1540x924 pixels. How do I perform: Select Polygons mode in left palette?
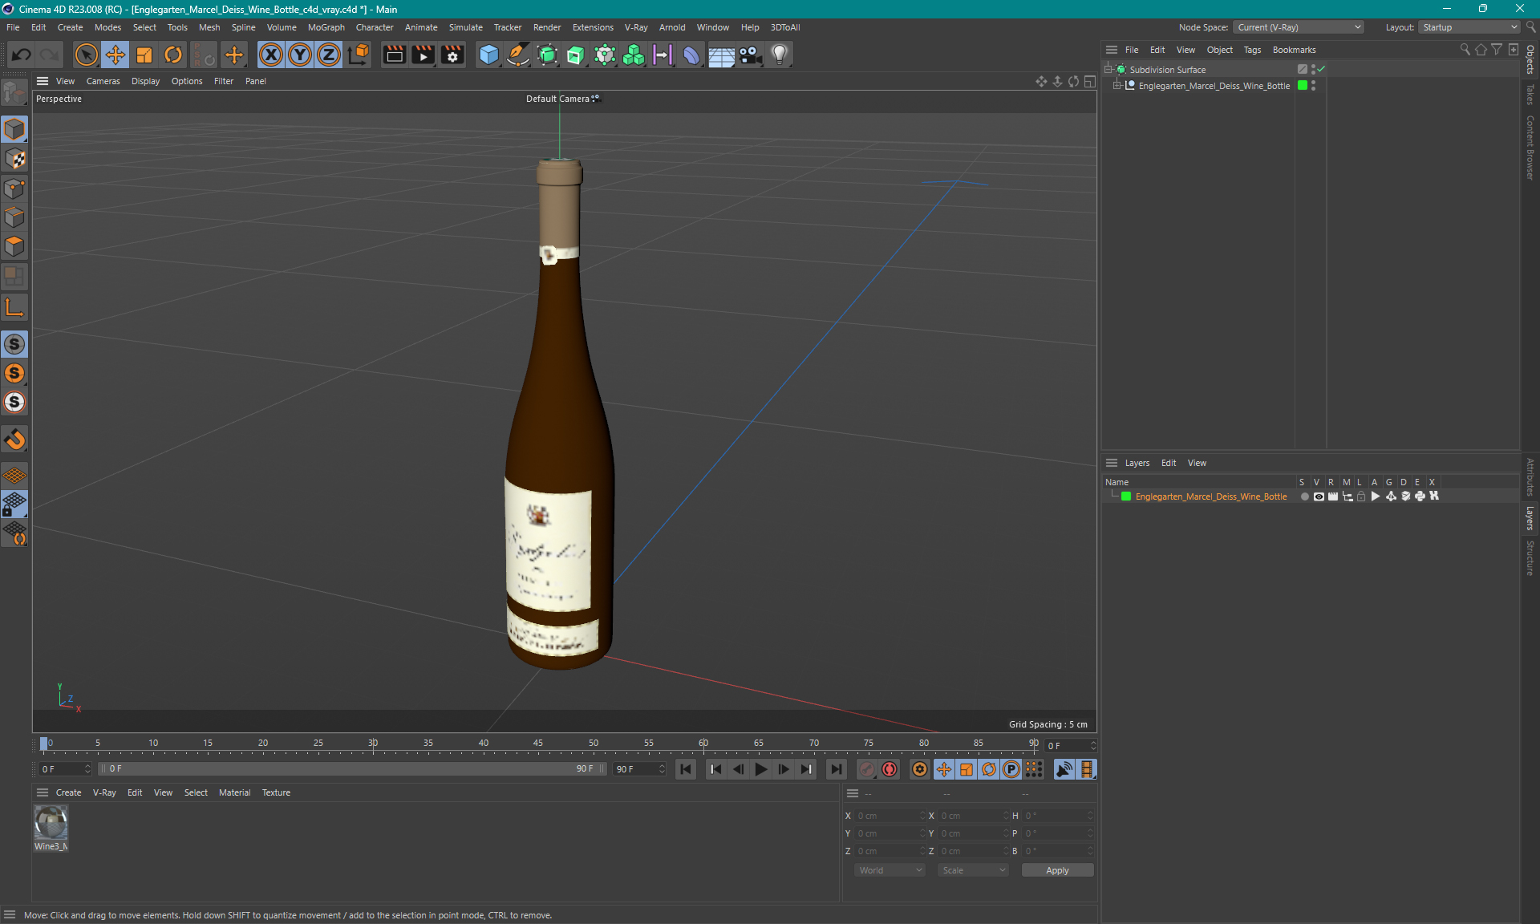(x=14, y=246)
